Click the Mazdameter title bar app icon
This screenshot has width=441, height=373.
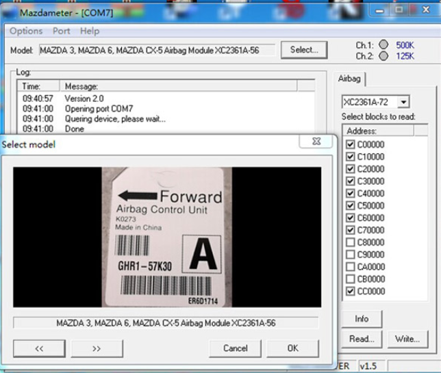point(10,13)
